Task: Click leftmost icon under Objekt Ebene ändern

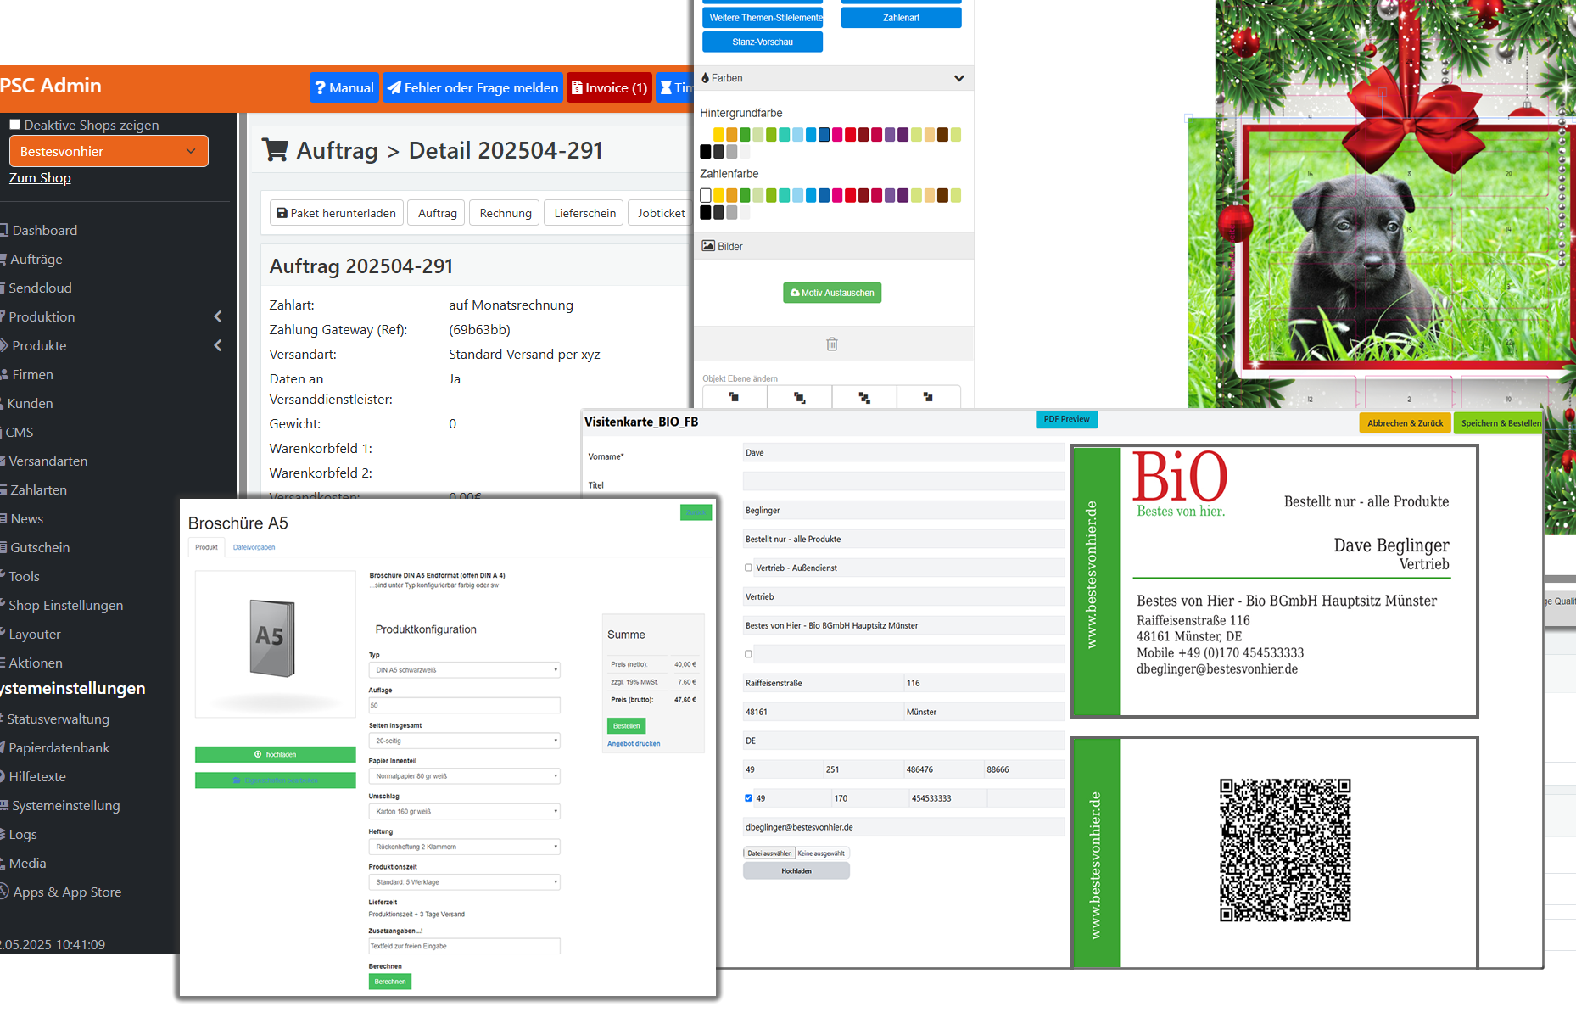Action: pos(735,397)
